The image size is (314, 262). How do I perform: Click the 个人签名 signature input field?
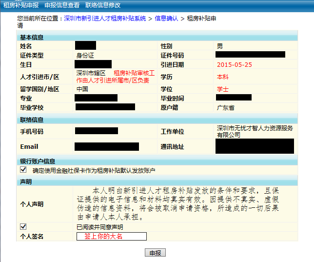(111, 236)
